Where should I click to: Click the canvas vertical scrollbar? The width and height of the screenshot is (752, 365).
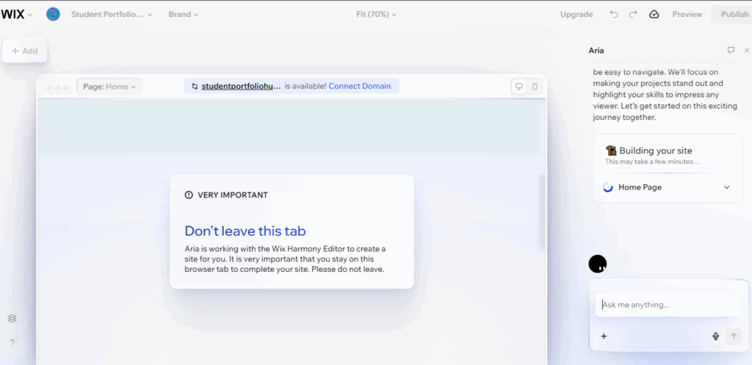click(x=543, y=212)
